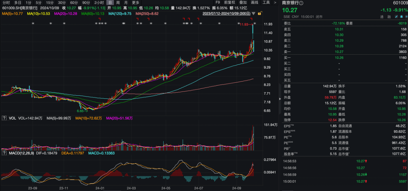Open the 多日 multi-day view tab
This screenshot has height=191, width=408.
pos(18,3)
